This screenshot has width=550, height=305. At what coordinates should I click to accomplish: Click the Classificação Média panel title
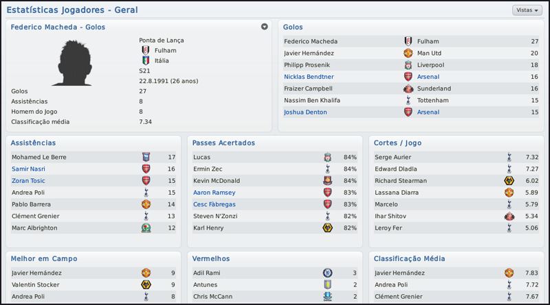(x=409, y=258)
